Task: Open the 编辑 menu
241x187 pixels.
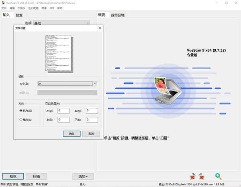Action: (x=12, y=8)
